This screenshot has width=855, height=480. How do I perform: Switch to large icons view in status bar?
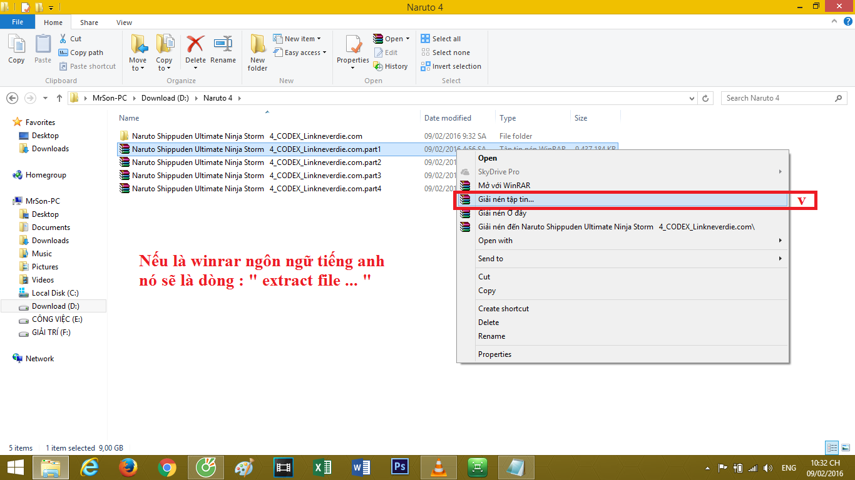point(844,447)
